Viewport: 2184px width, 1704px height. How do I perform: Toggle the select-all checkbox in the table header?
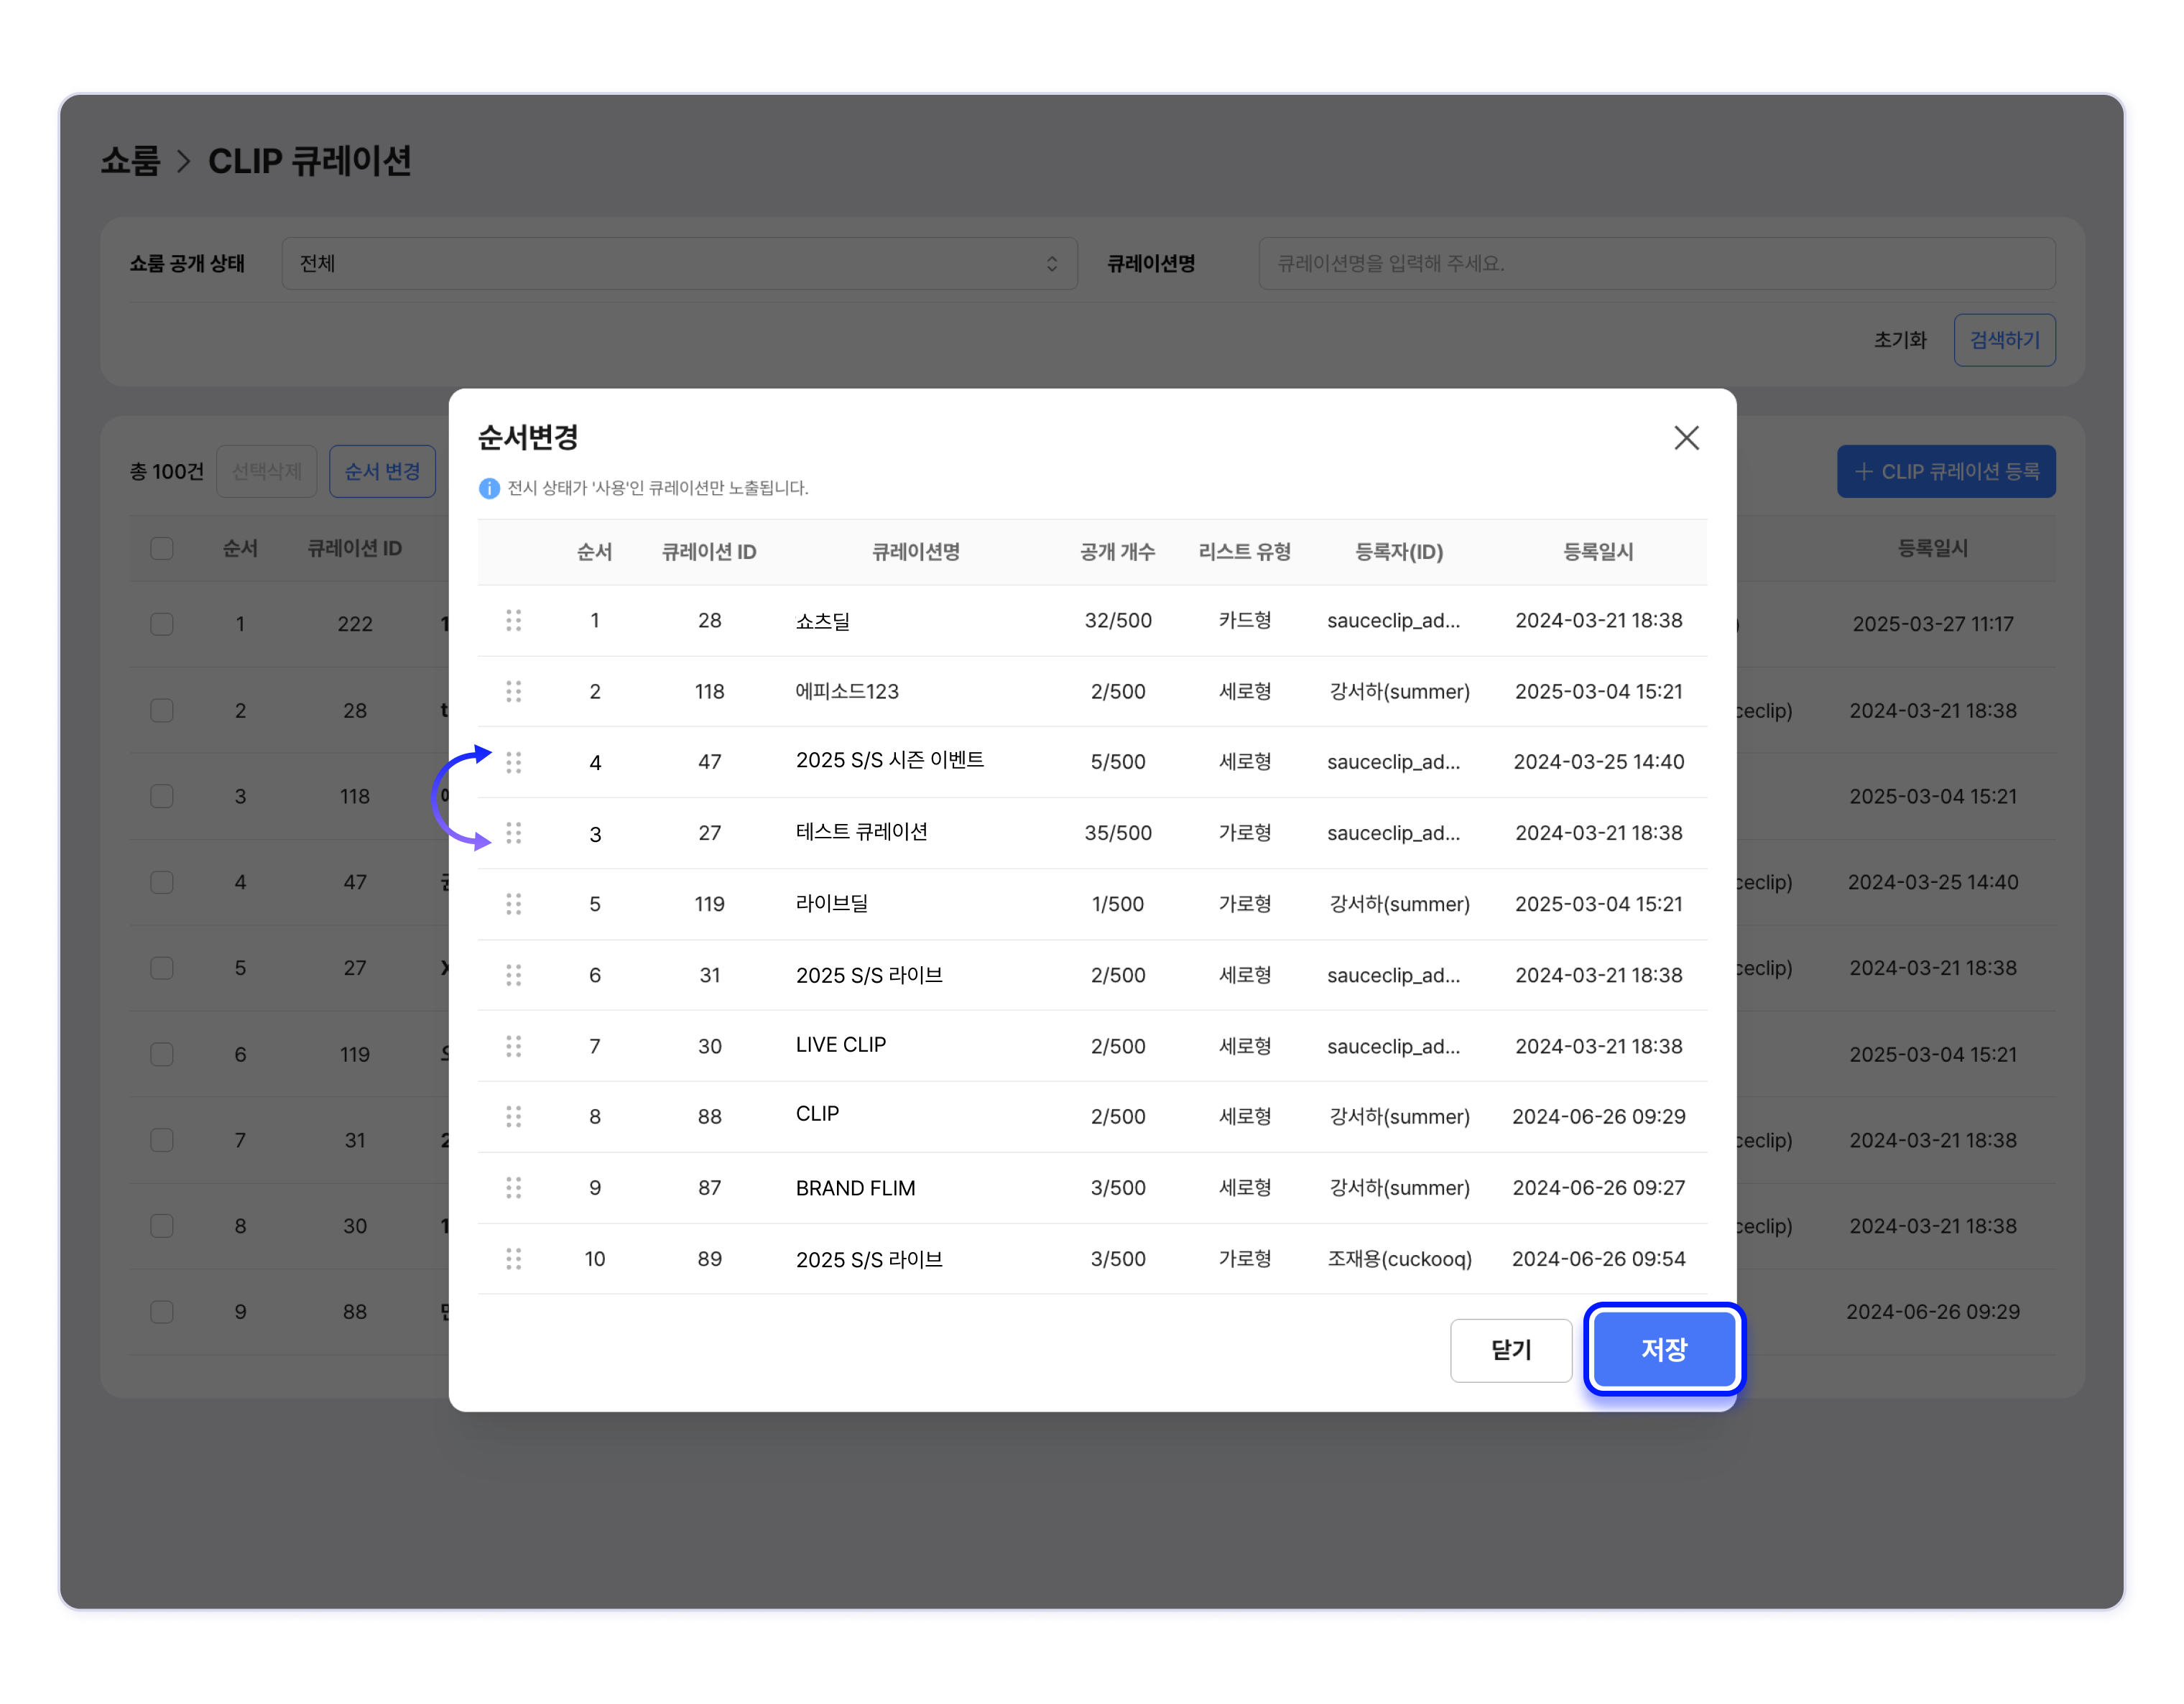point(162,548)
